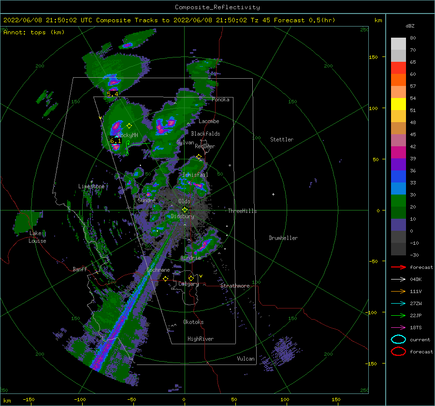The image size is (435, 406).
Task: Click the Lacombe town label
Action: click(x=209, y=121)
